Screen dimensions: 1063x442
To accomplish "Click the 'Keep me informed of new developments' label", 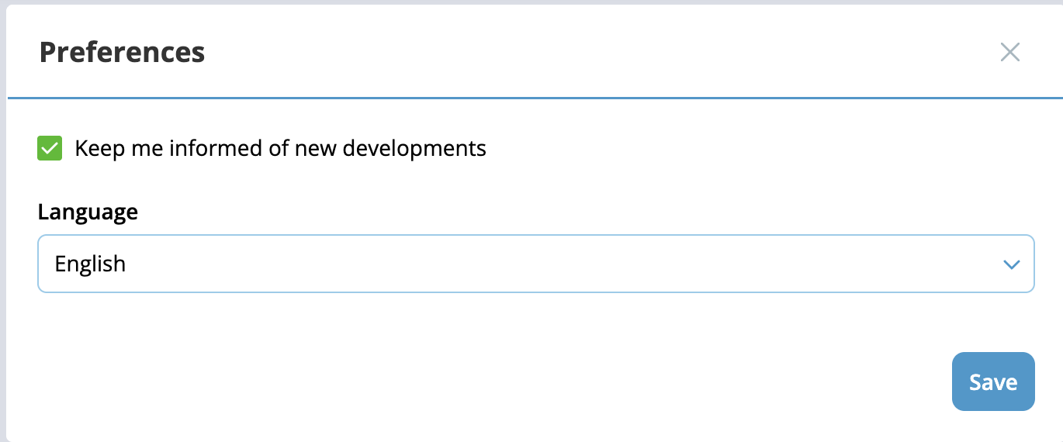I will click(280, 148).
